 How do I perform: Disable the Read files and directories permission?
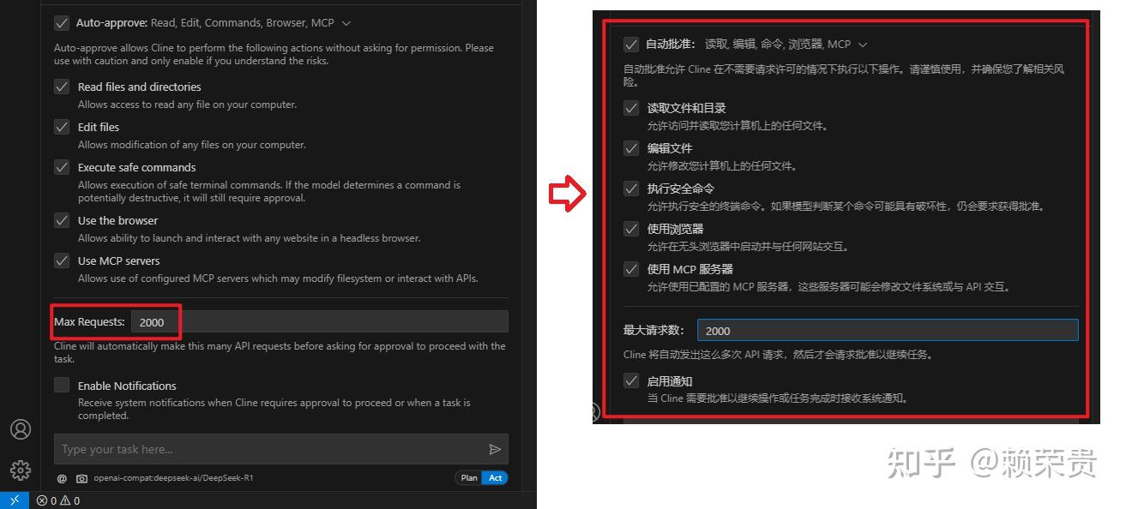(62, 87)
